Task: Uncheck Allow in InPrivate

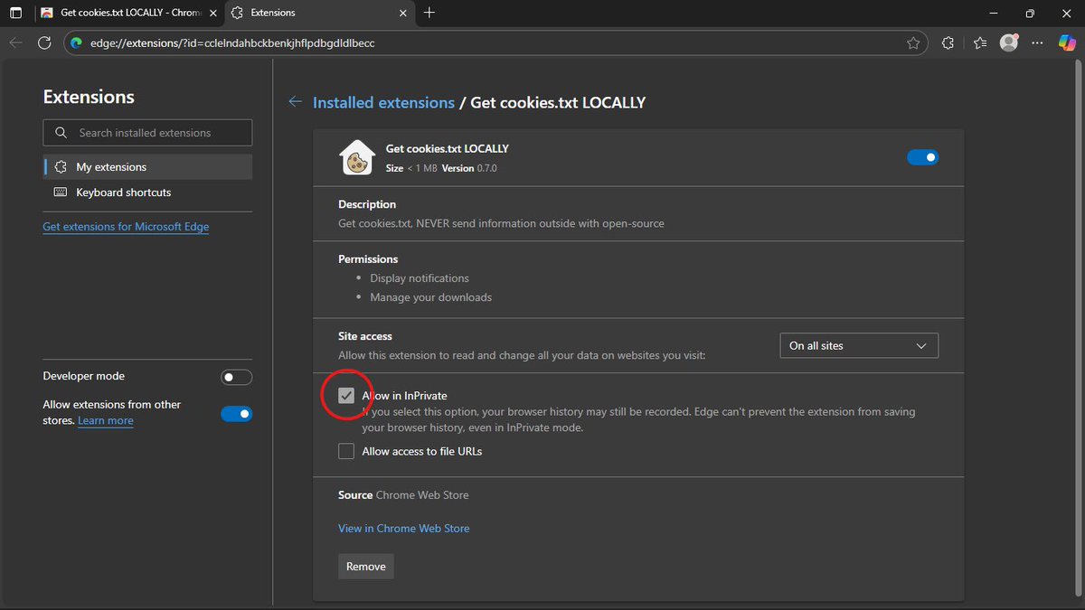Action: click(346, 396)
